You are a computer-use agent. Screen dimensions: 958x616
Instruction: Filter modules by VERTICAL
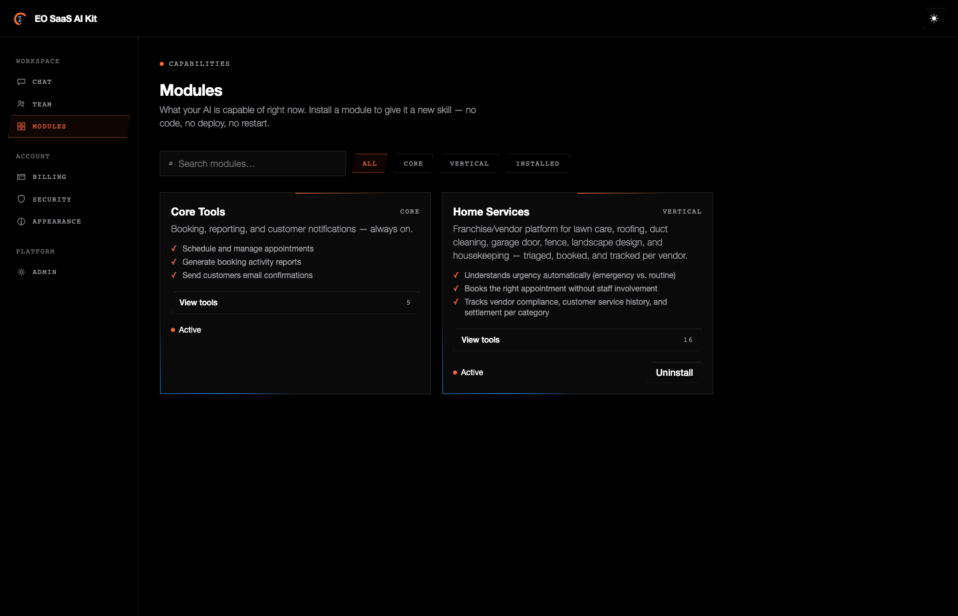pos(469,164)
